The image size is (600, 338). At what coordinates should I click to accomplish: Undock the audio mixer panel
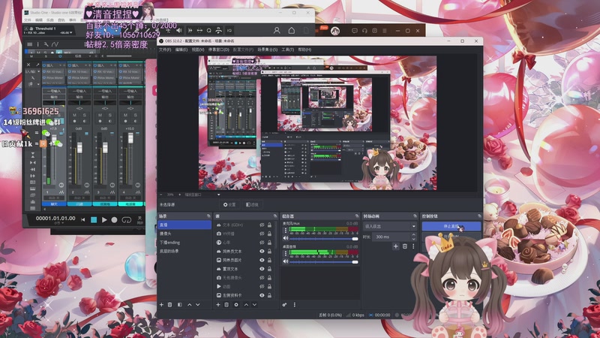tap(357, 216)
